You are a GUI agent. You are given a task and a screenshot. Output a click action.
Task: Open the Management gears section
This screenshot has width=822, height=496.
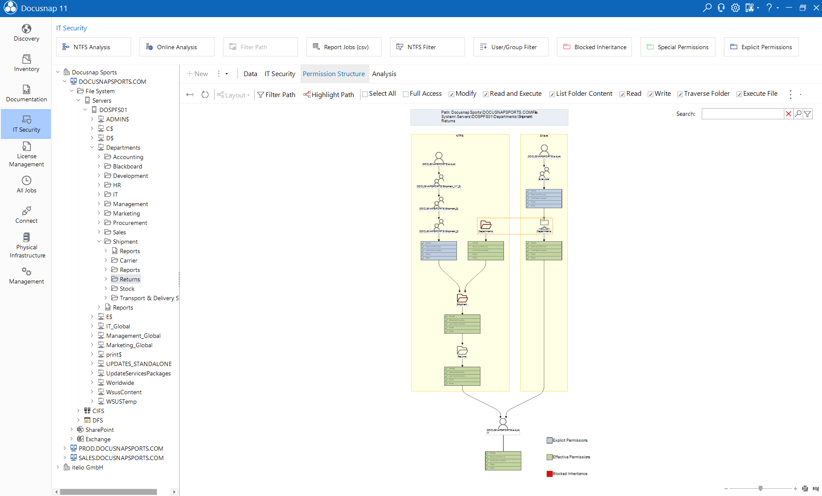coord(26,276)
